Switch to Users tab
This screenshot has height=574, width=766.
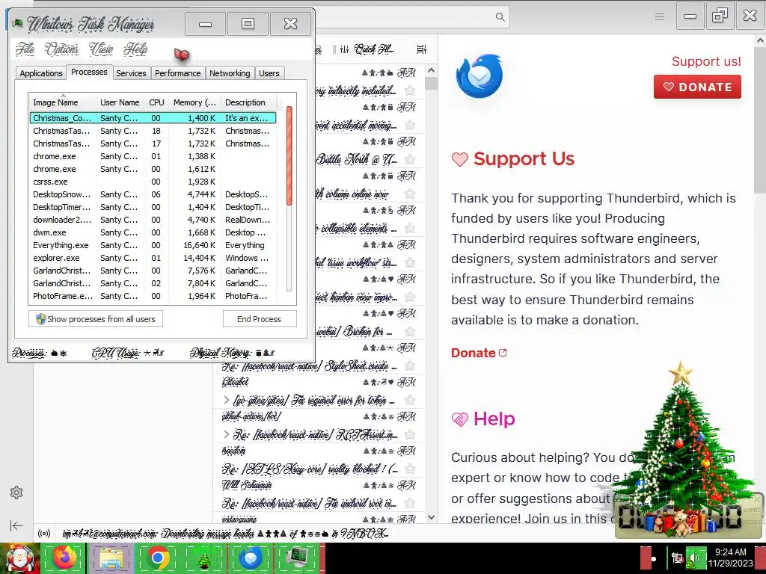269,73
